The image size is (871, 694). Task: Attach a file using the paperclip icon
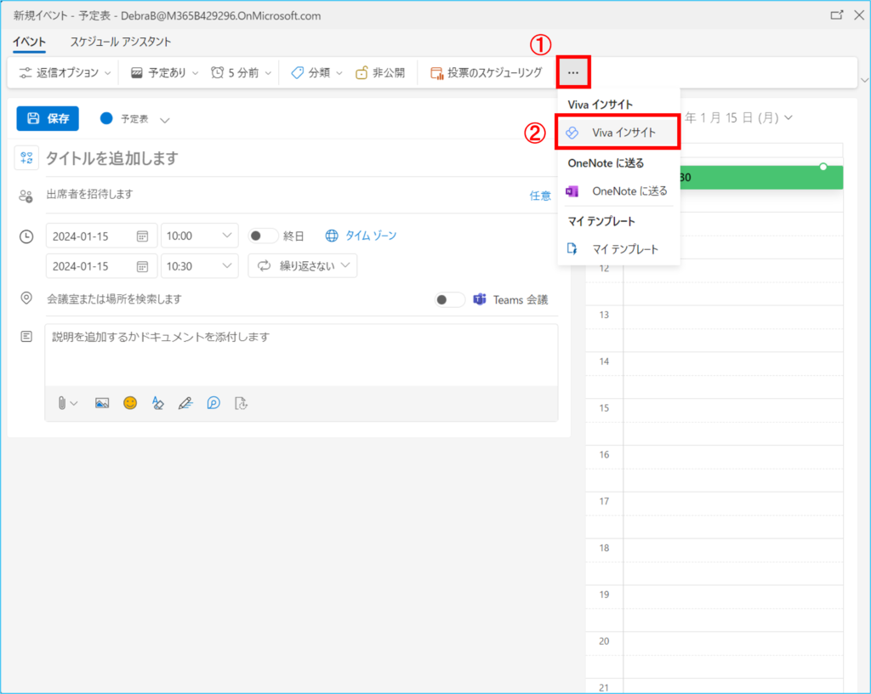tap(62, 402)
